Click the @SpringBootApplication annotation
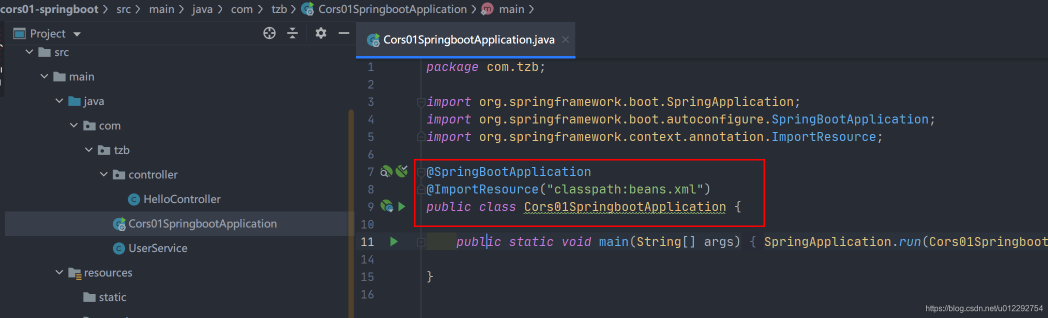This screenshot has height=318, width=1048. tap(508, 171)
